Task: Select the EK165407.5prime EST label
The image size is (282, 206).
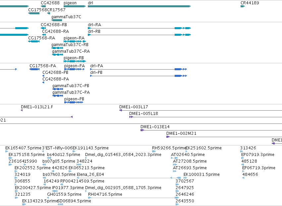Action: 23,148
